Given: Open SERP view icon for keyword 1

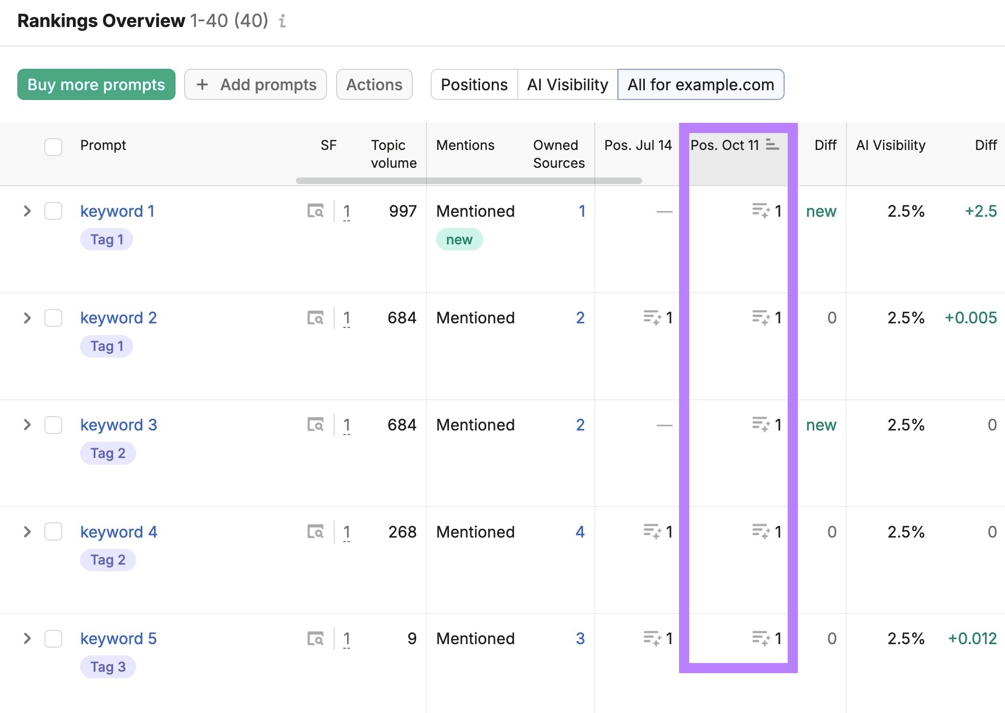Looking at the screenshot, I should click(315, 211).
